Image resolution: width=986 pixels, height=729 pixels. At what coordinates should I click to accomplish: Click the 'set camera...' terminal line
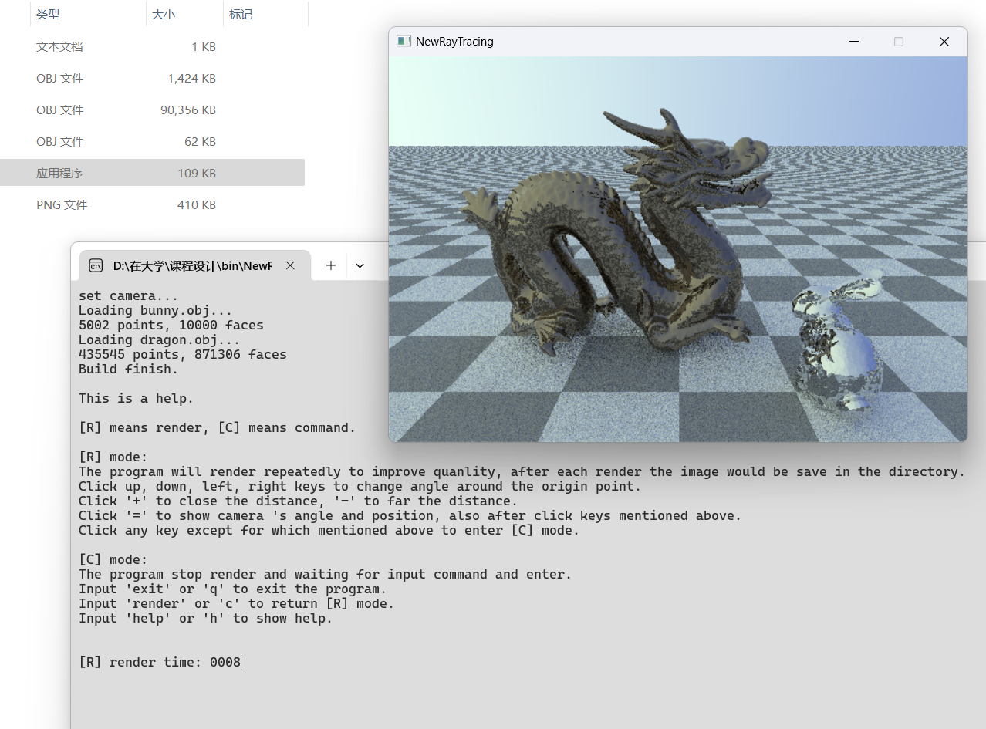tap(129, 295)
